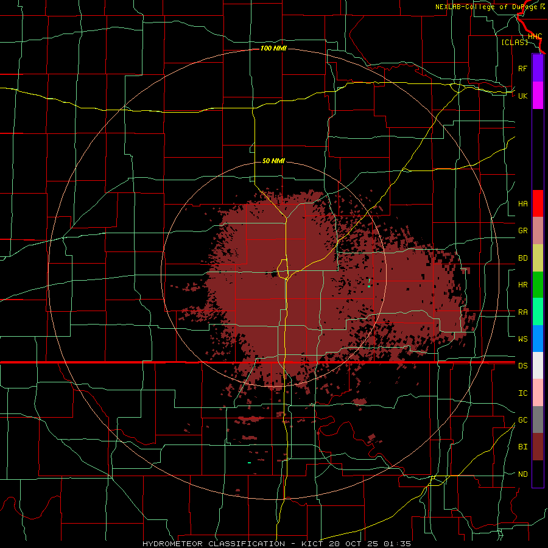548x548 pixels.
Task: Click the black ND legend swatch
Action: click(538, 474)
